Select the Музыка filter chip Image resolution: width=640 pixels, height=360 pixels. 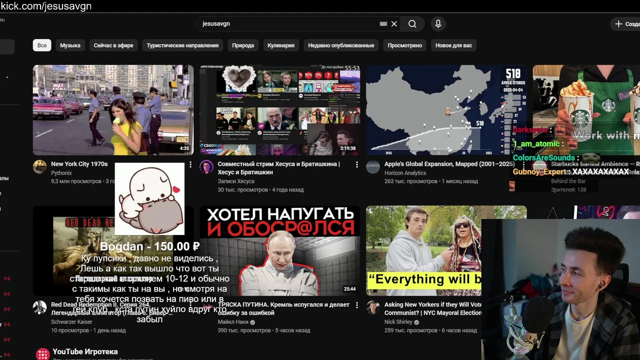tap(70, 45)
